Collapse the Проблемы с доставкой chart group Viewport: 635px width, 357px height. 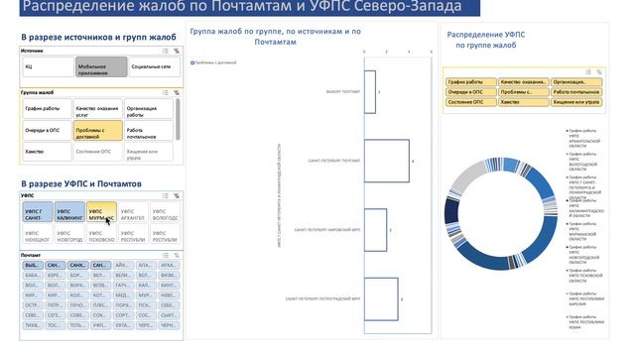coord(192,62)
